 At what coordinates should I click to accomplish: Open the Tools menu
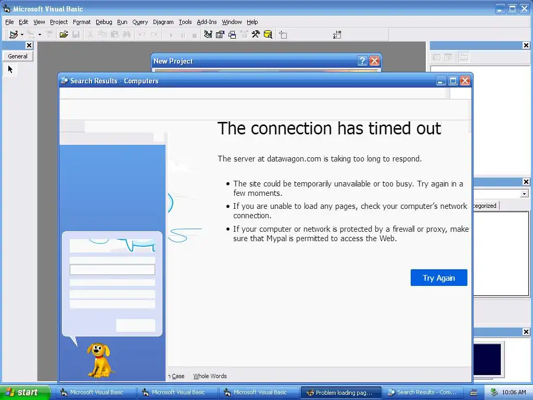point(185,22)
